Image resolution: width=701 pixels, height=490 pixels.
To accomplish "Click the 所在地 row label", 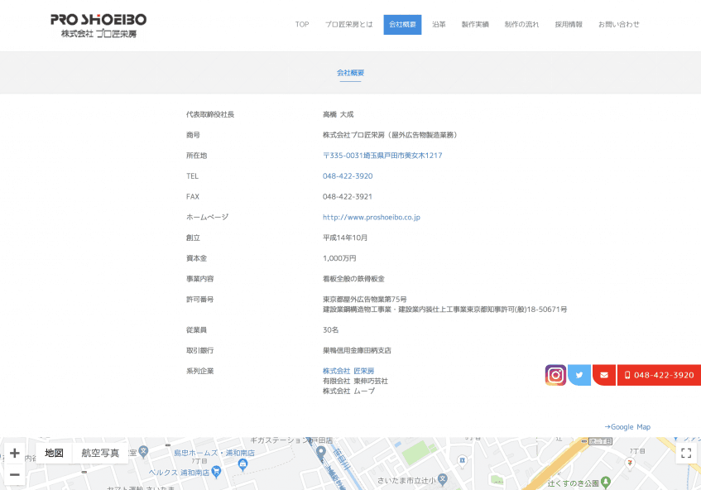I will click(197, 156).
